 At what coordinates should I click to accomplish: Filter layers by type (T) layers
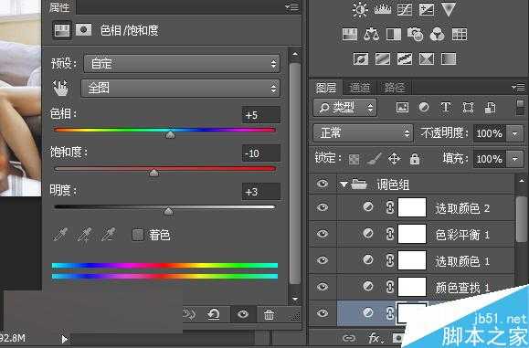tap(446, 108)
